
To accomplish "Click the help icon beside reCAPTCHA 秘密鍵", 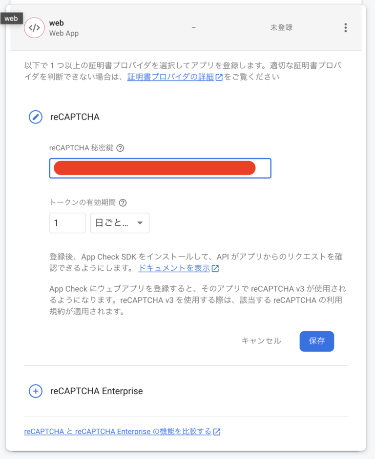I will (x=120, y=148).
